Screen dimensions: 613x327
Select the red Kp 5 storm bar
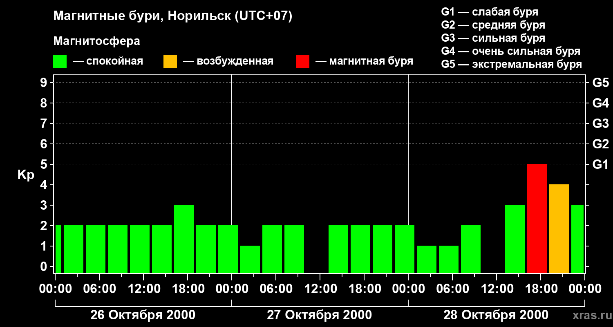pyautogui.click(x=537, y=218)
